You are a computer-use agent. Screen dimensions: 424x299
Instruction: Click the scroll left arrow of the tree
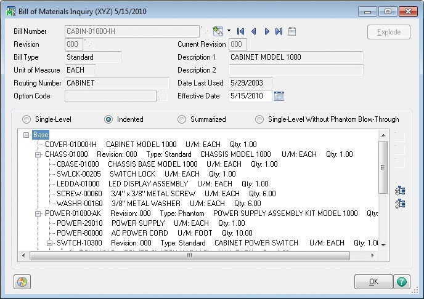click(23, 255)
